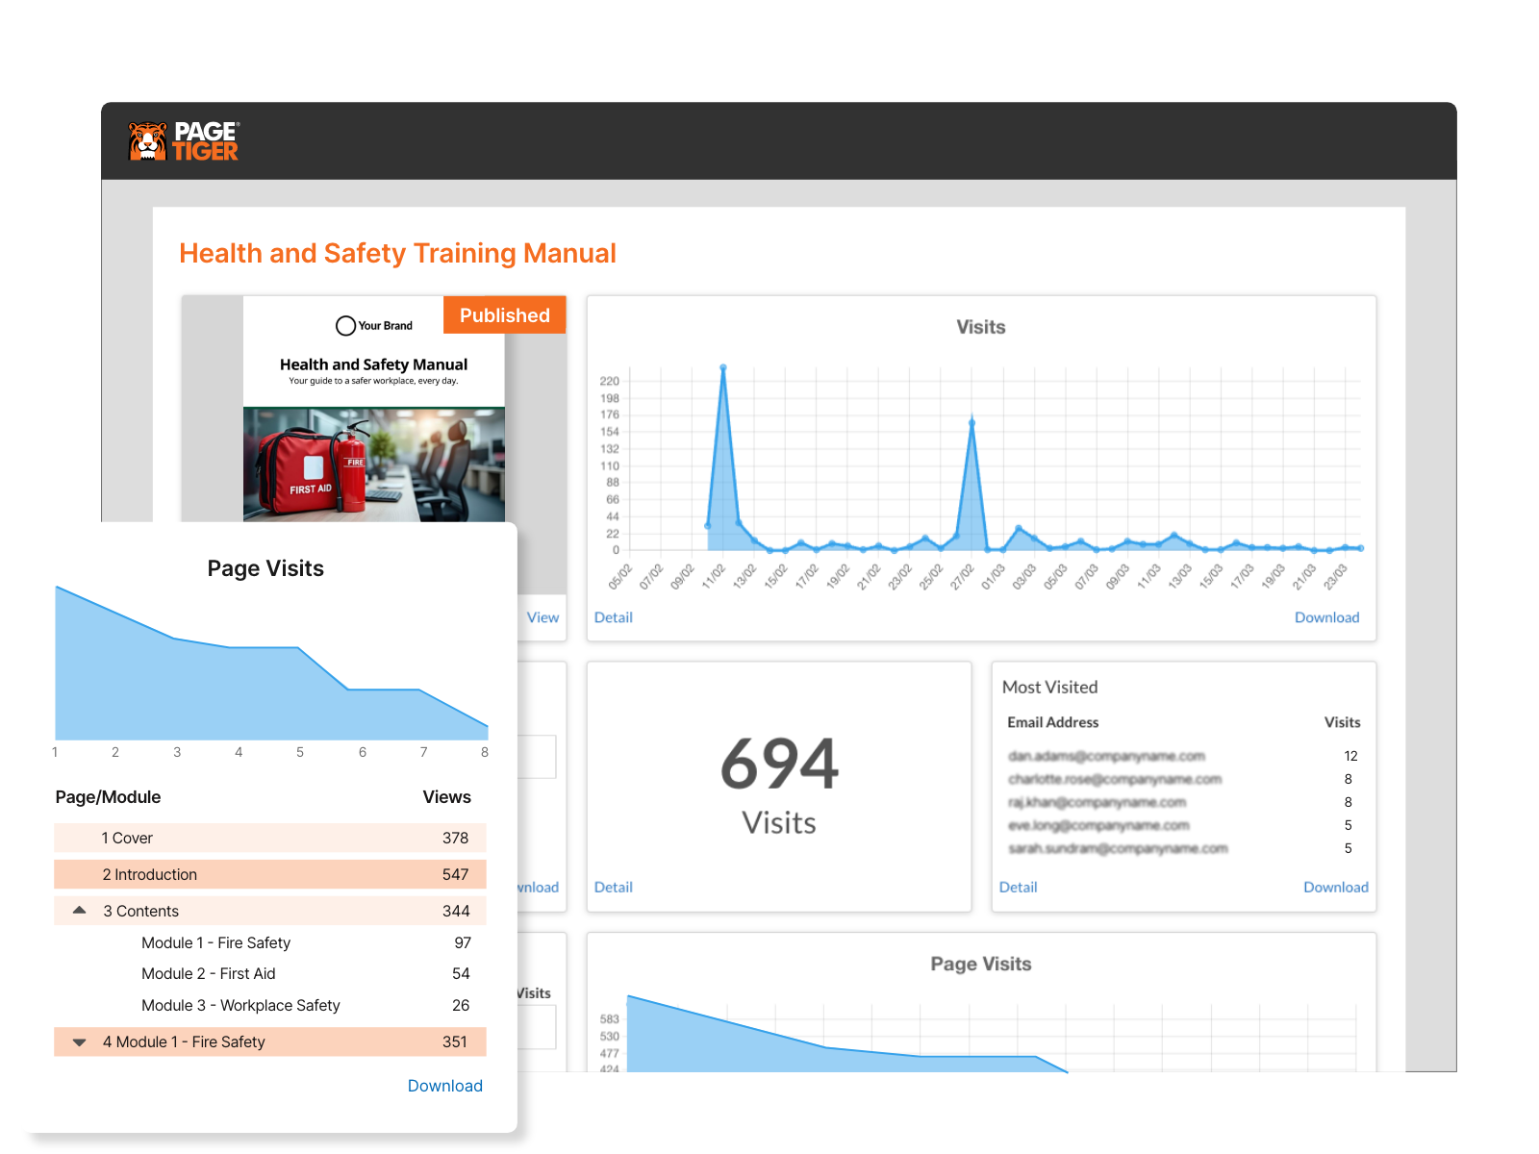Open Detail under the Visits line chart
The height and width of the screenshot is (1154, 1539).
tap(613, 617)
